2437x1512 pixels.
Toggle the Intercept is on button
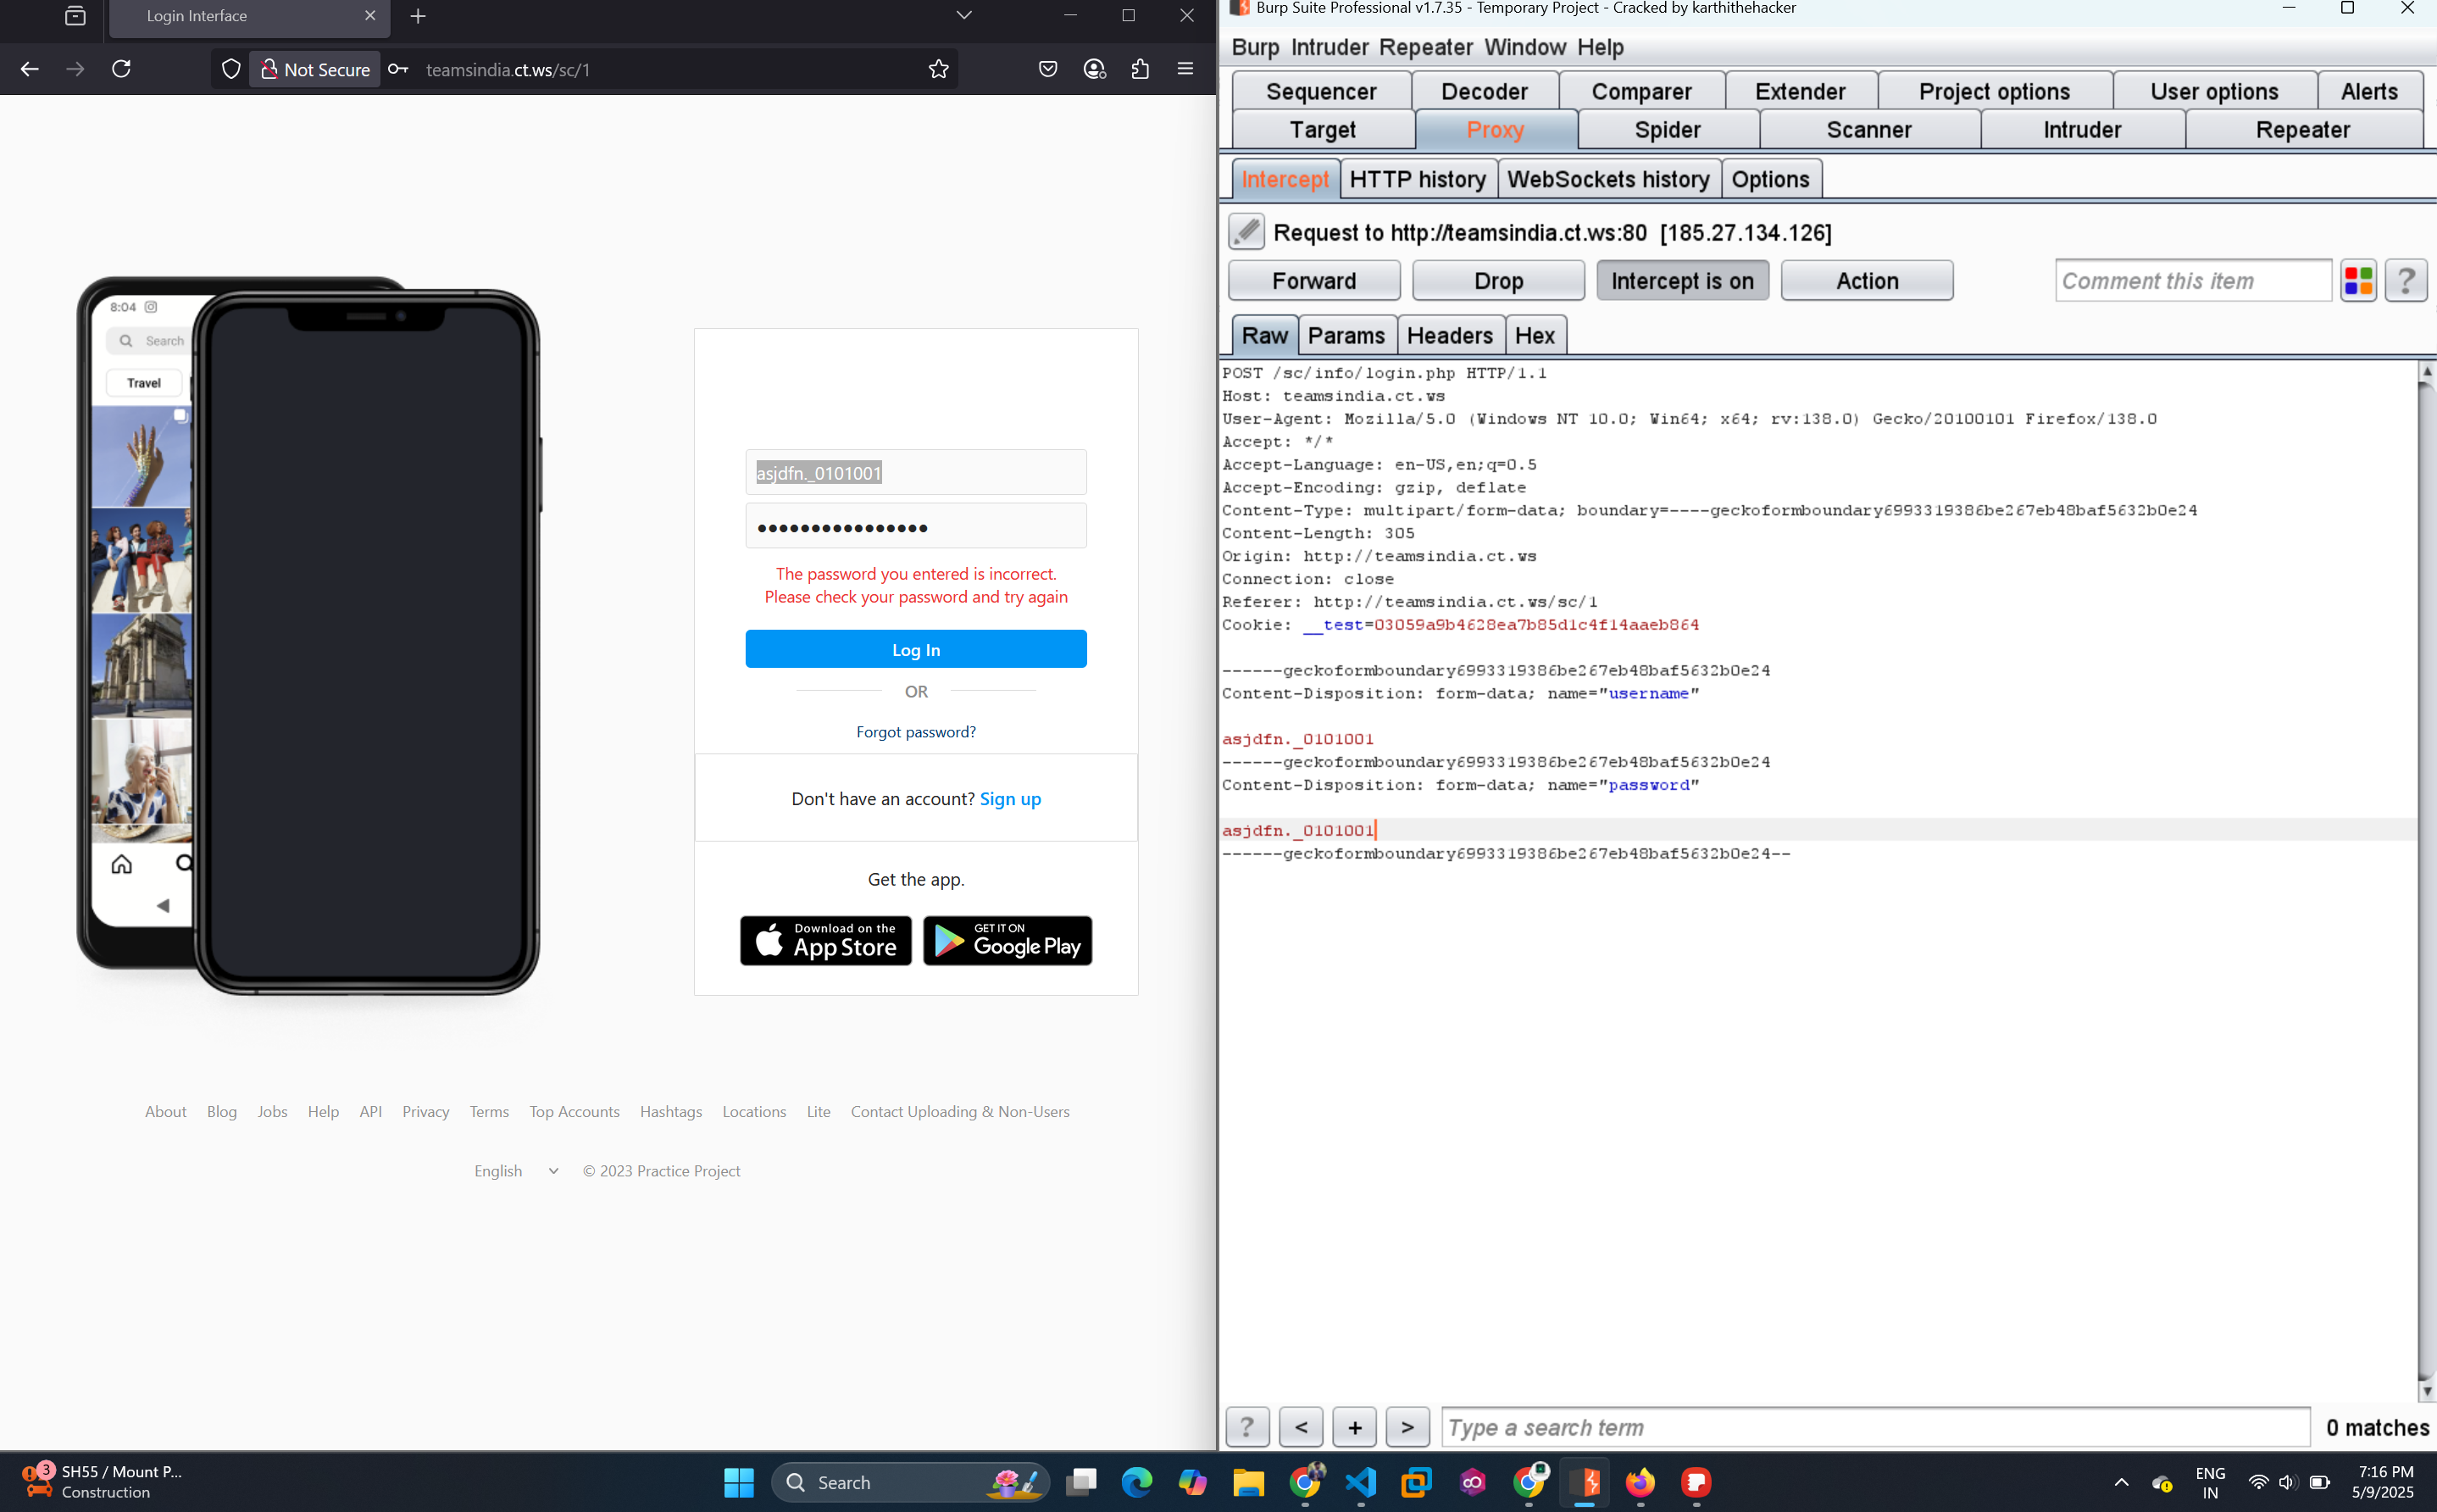(1682, 281)
